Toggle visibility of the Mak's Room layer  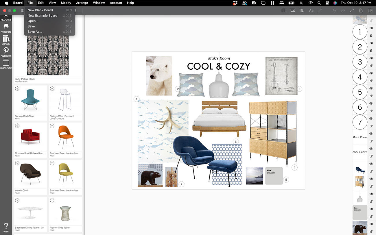(x=371, y=134)
